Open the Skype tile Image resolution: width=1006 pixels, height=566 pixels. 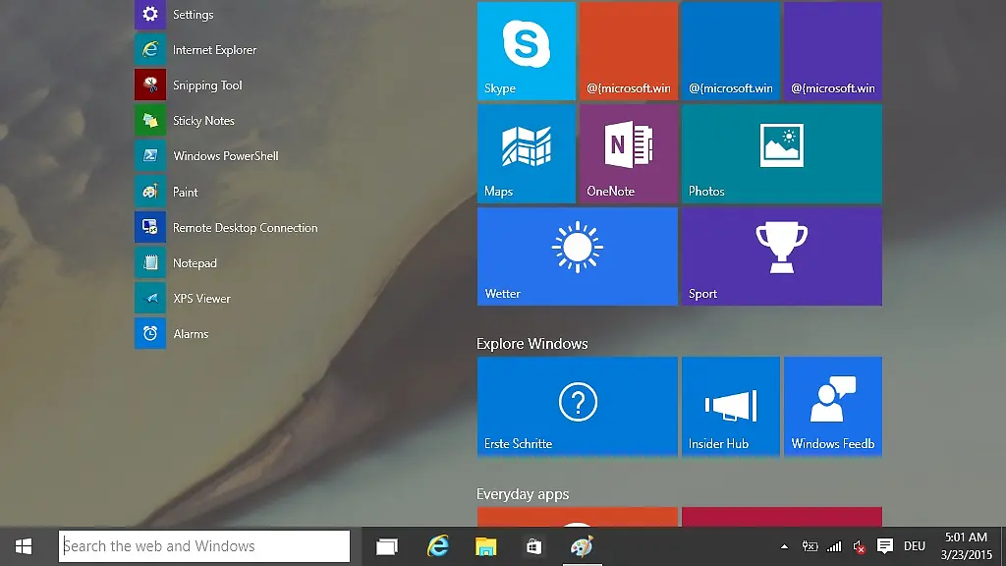[526, 51]
